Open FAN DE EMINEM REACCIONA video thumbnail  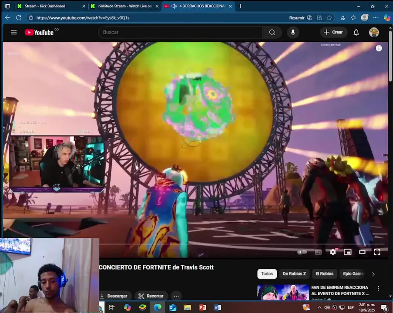[283, 292]
